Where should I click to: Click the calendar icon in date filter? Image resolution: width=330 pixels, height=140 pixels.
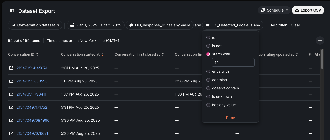point(72,25)
